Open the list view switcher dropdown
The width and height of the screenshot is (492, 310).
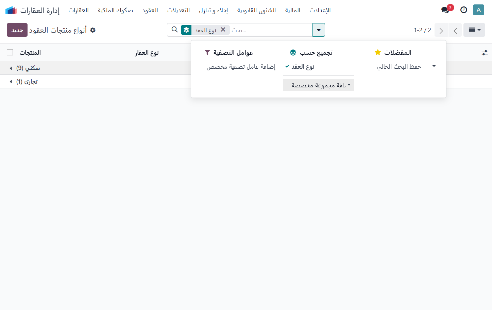pos(474,30)
